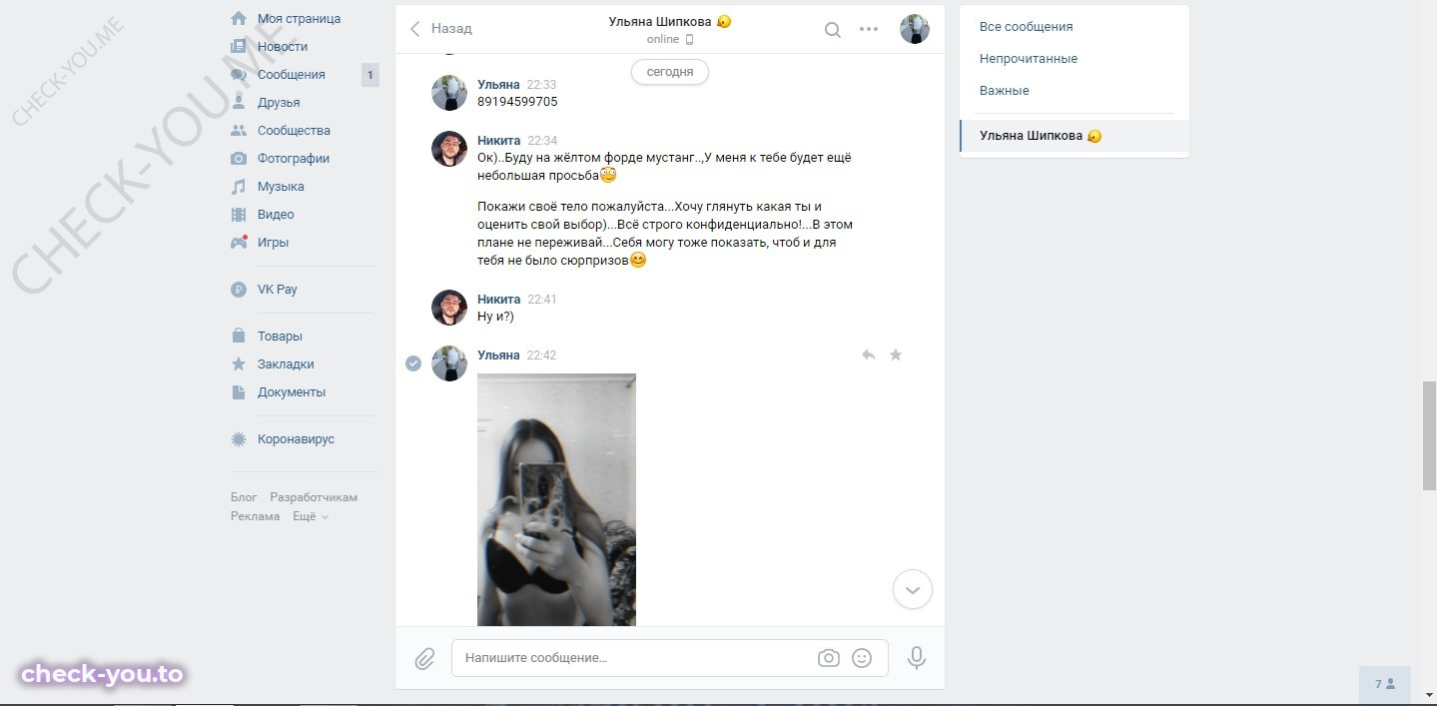The image size is (1437, 706).
Task: Click the Сообщения speech bubble icon
Action: [x=239, y=75]
